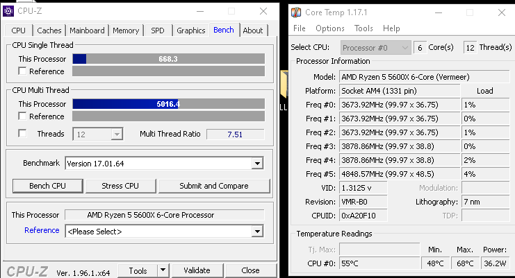Open the Core Temp File menu
Screen dimensions: 515x278
tap(300, 28)
